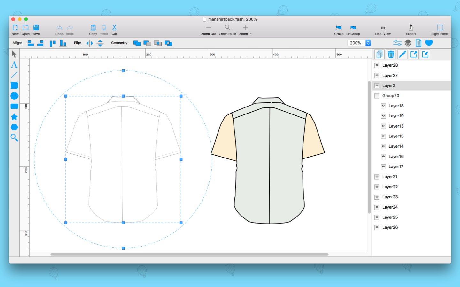Hide Layer28 using eye icon
Image resolution: width=460 pixels, height=287 pixels.
(377, 65)
